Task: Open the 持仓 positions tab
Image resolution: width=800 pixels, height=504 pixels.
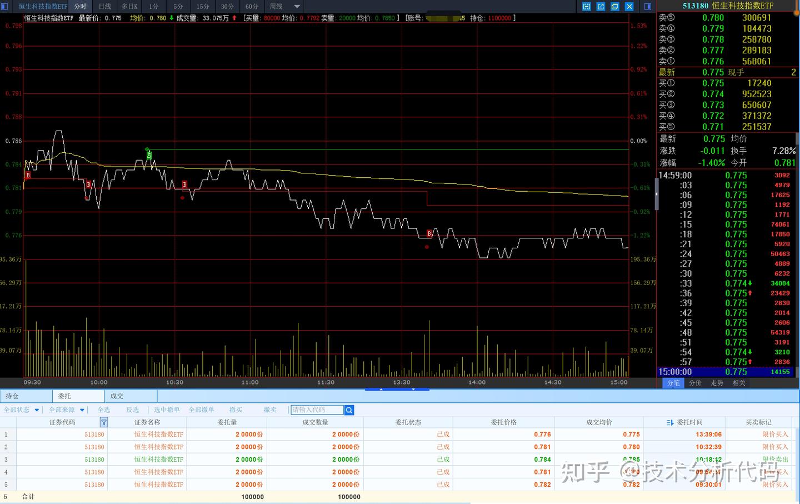Action: (x=26, y=396)
